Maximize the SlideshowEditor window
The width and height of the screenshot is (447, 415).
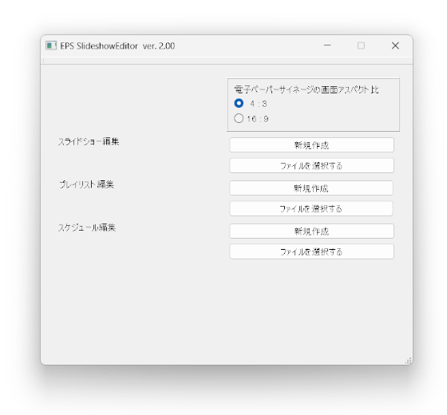coord(361,45)
